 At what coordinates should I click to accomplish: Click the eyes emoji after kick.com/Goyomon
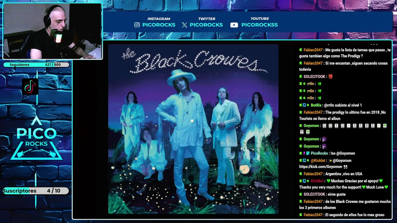click(346, 167)
